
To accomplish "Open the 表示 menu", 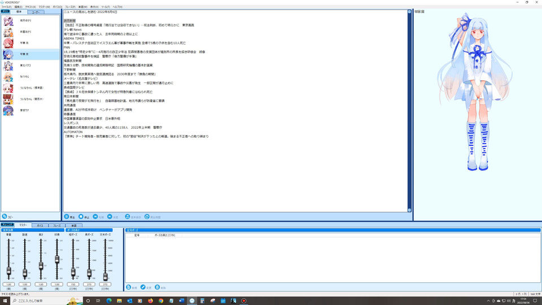I will (x=94, y=7).
